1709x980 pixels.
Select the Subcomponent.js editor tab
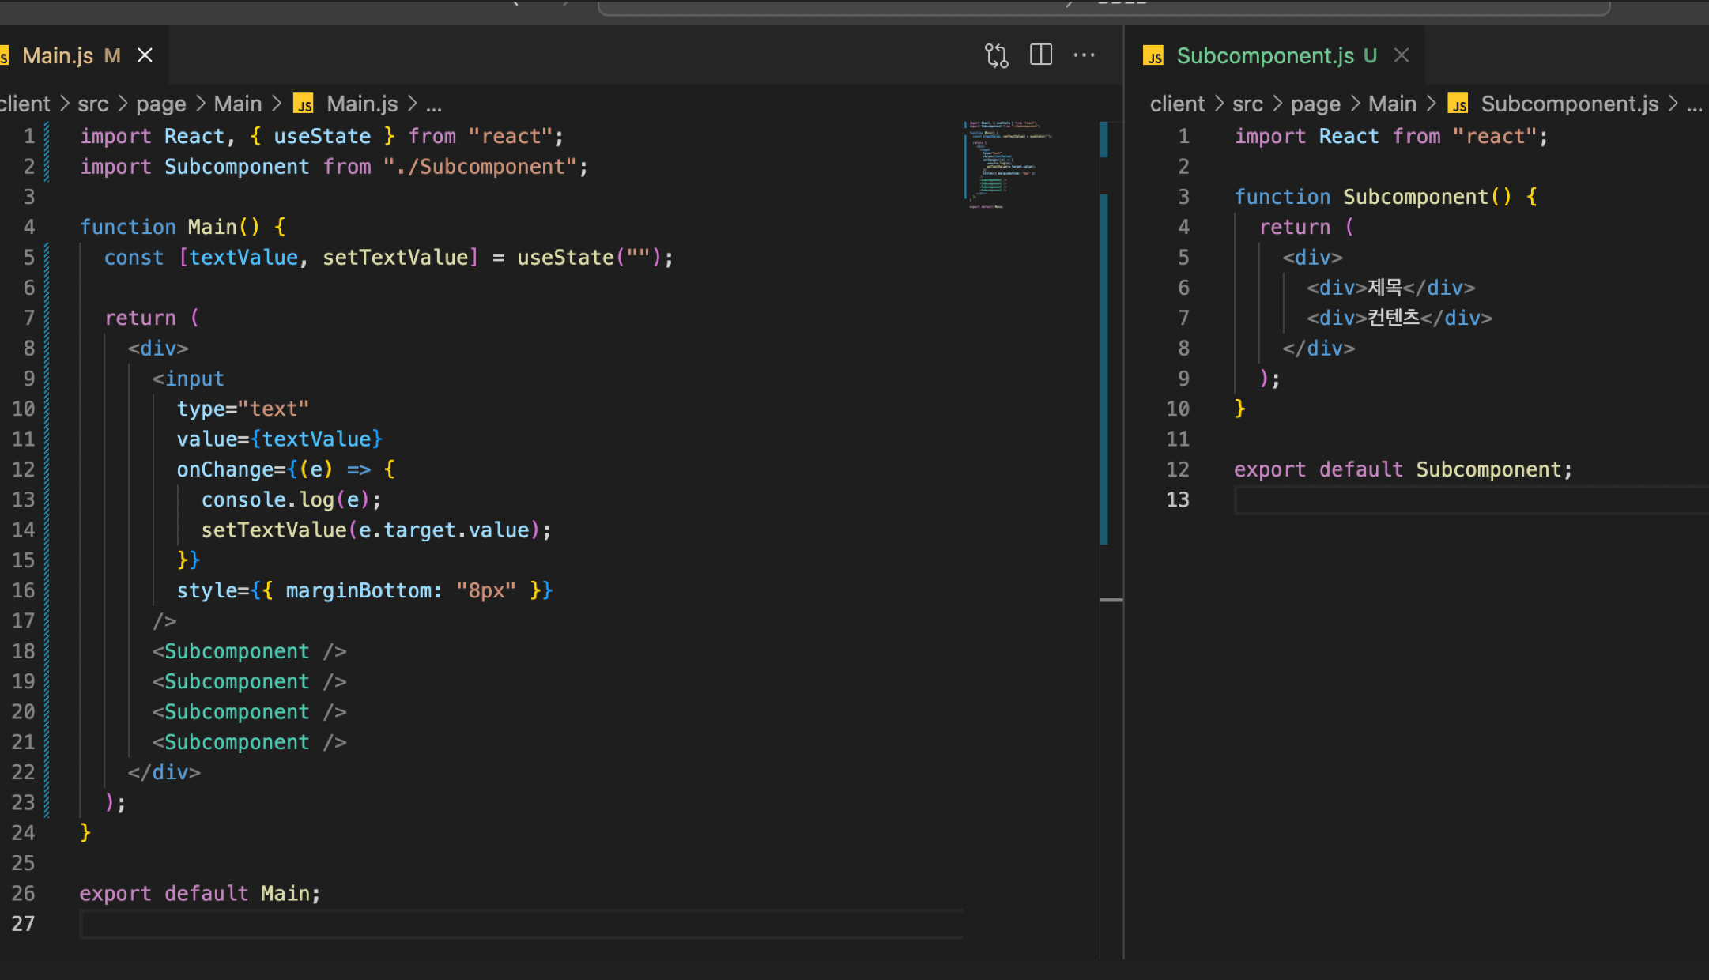pos(1264,55)
